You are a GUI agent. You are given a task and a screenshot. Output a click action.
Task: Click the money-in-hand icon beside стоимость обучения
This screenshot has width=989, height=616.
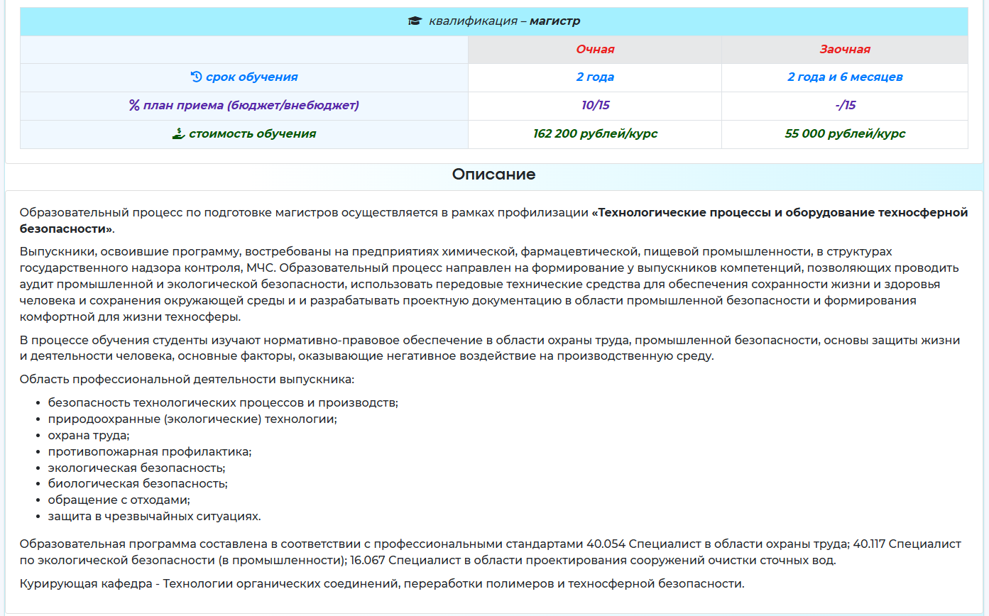178,133
